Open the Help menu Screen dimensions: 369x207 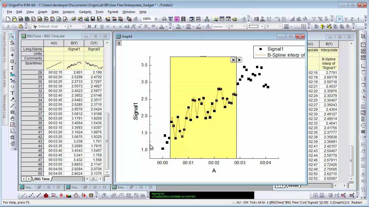pos(143,12)
